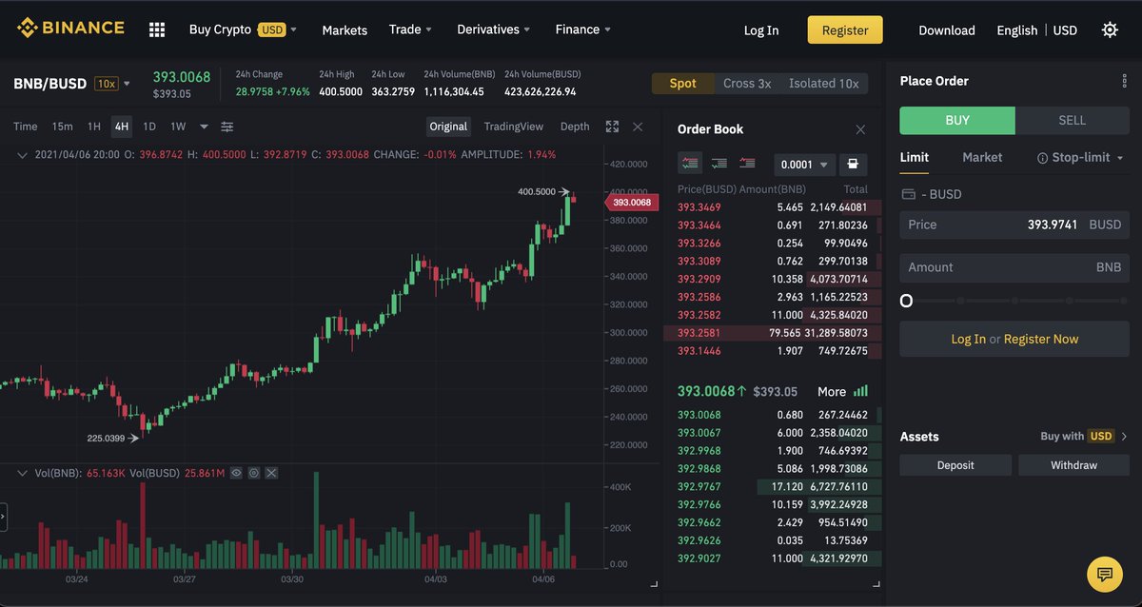This screenshot has height=607, width=1142.
Task: Open additional timeframe options dropdown
Action: [203, 126]
